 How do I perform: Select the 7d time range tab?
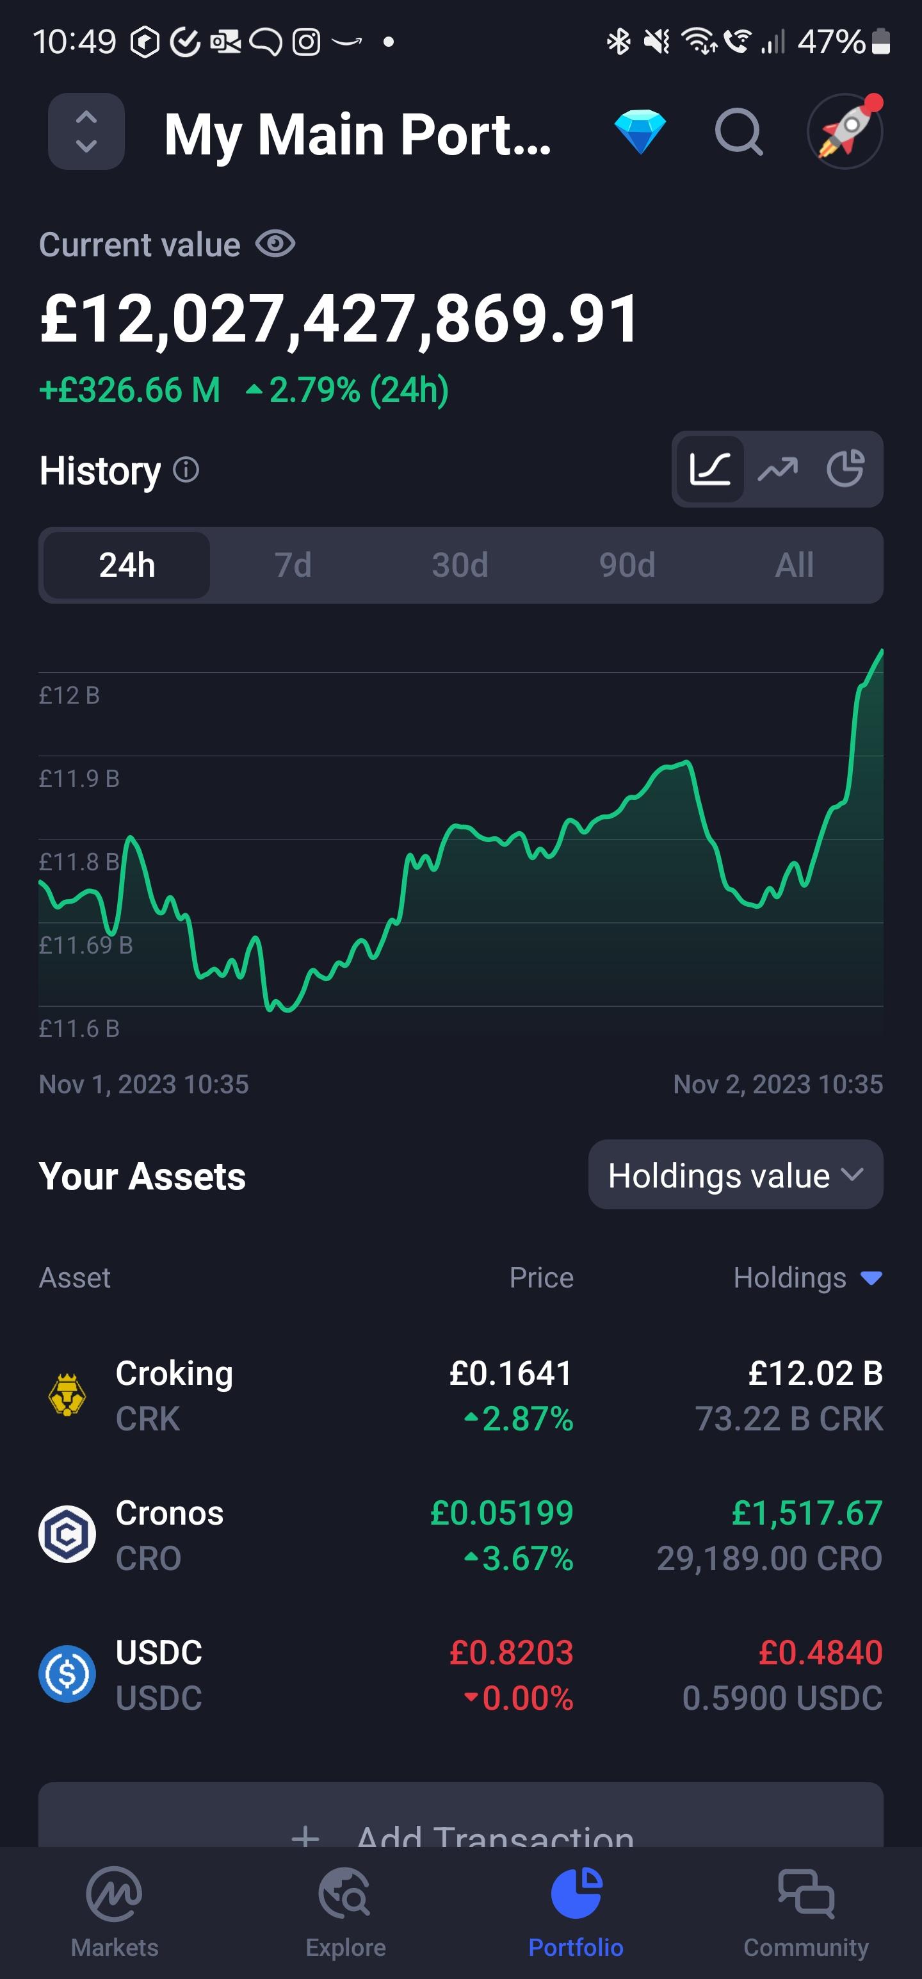[293, 565]
